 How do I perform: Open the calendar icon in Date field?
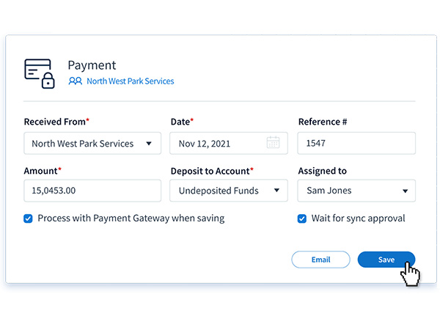tap(273, 142)
